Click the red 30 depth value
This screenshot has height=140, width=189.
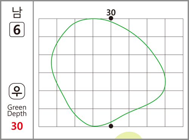click(x=17, y=126)
